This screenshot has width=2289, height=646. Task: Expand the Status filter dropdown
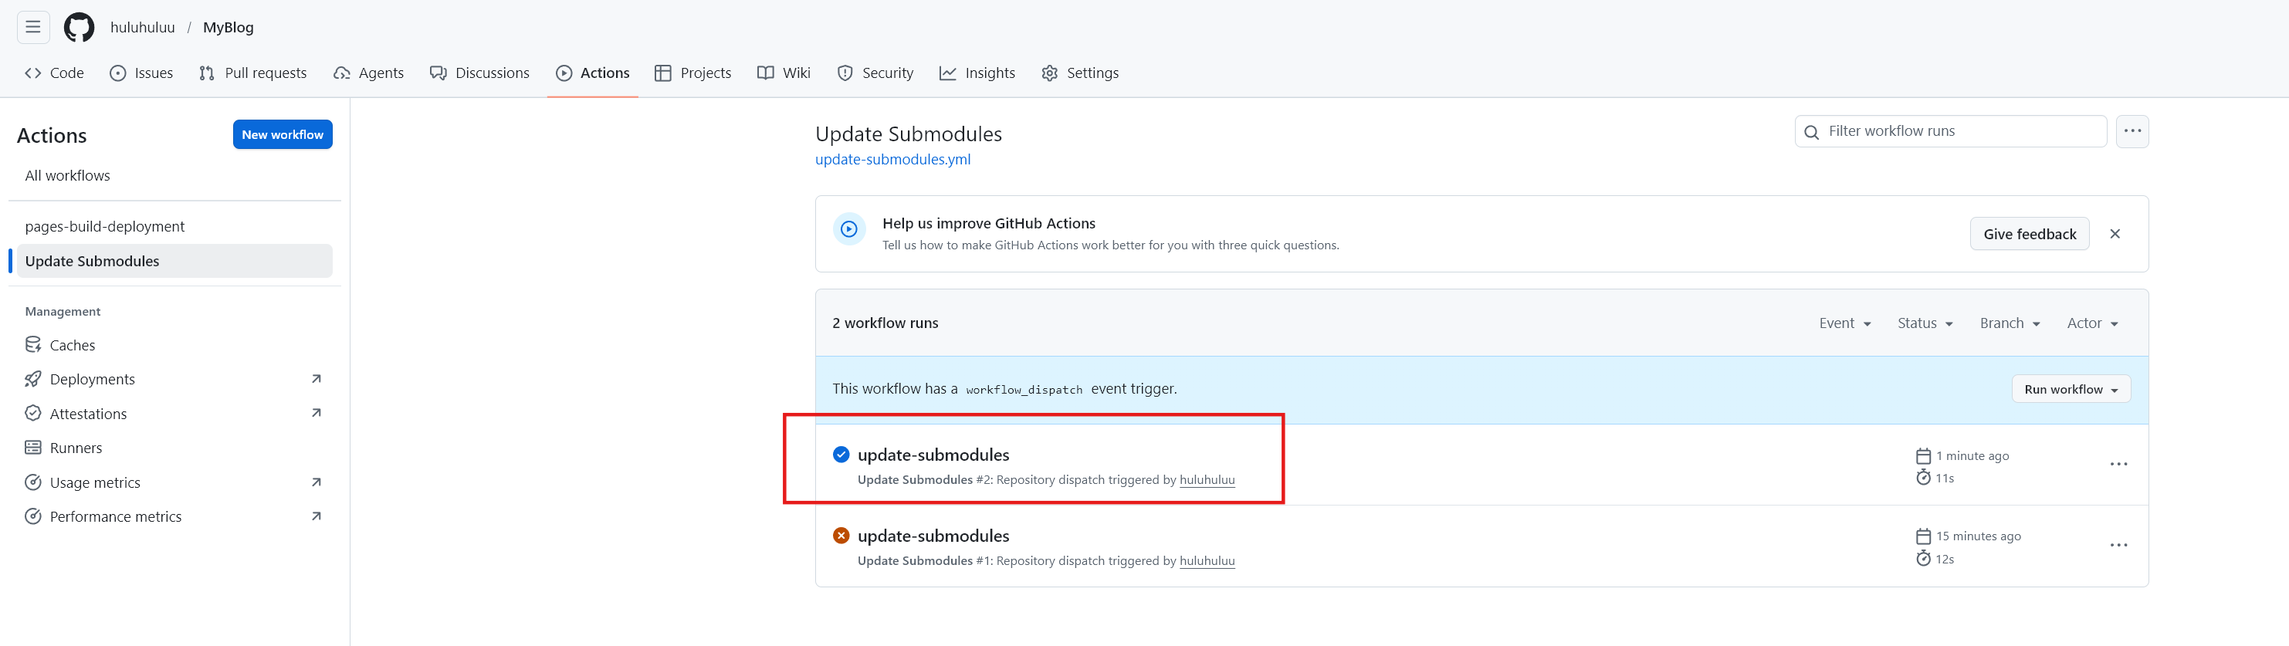tap(1925, 323)
